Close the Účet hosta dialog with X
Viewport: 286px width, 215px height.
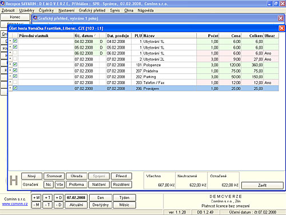[281, 28]
